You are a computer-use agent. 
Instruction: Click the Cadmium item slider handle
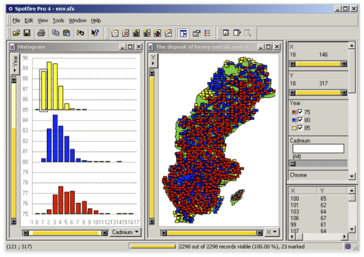[x=293, y=164]
